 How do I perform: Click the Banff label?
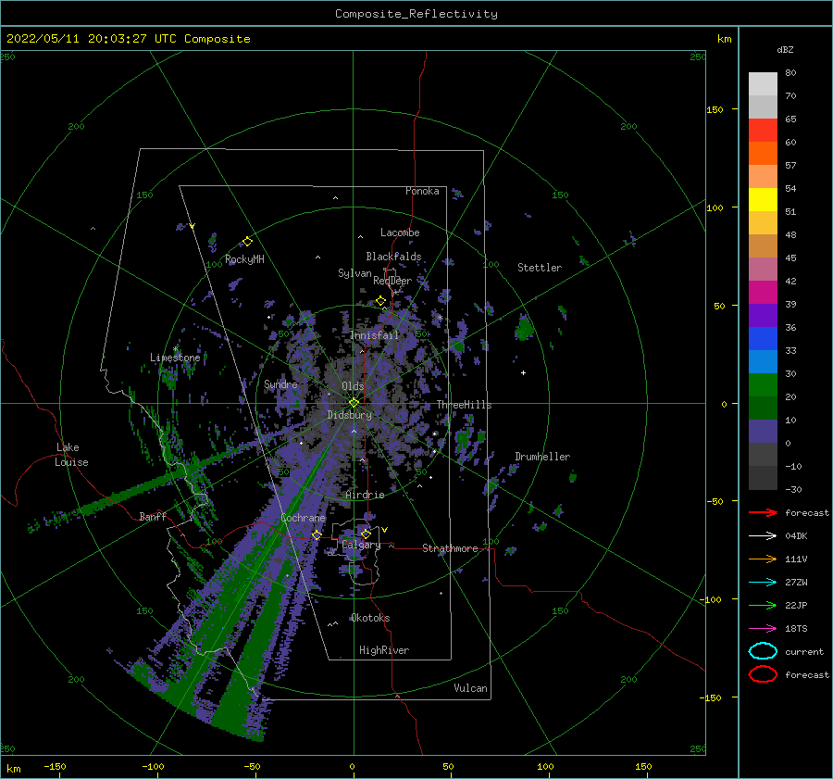coord(153,516)
